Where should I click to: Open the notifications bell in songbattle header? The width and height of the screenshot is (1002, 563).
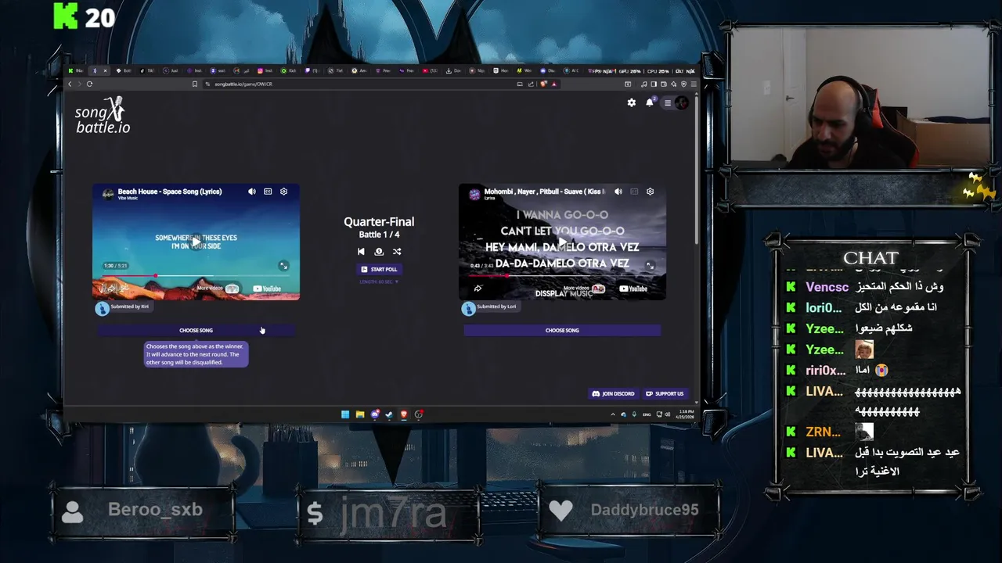pyautogui.click(x=650, y=102)
